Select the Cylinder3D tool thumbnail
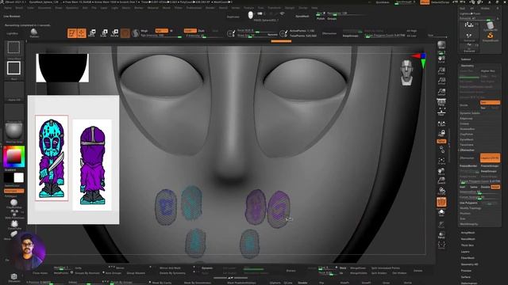The image size is (508, 285). tap(490, 25)
